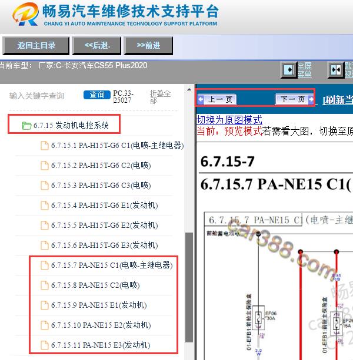Click 返回主目录 button
The image size is (353, 360).
point(36,45)
